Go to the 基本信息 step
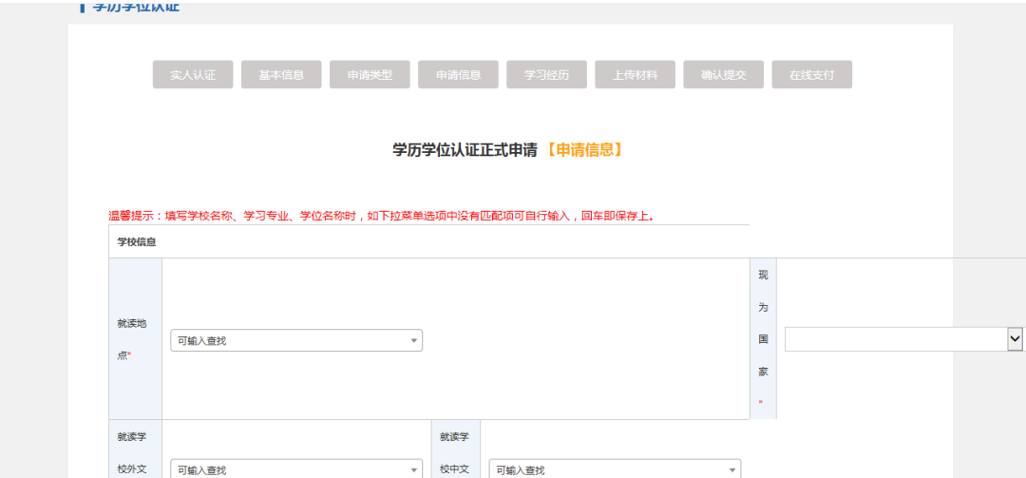This screenshot has height=478, width=1026. tap(281, 75)
